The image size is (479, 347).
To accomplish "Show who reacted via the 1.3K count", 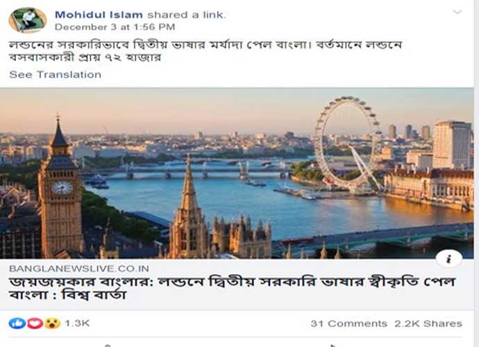I will [77, 323].
